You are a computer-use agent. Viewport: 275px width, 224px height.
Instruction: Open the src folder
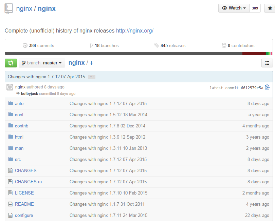click(x=18, y=159)
